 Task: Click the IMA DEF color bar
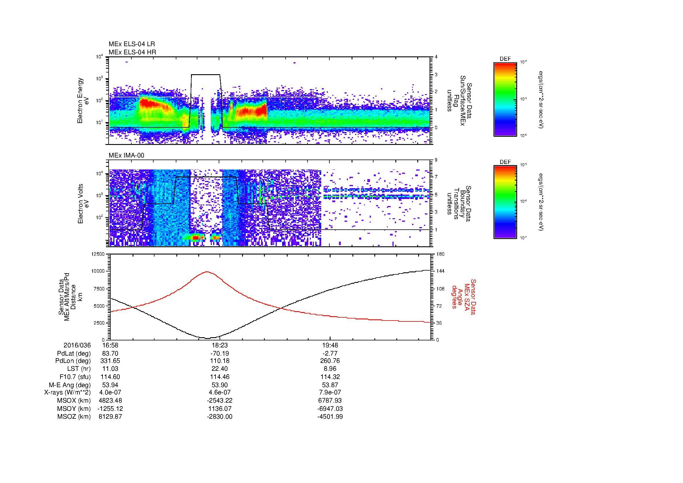point(505,202)
